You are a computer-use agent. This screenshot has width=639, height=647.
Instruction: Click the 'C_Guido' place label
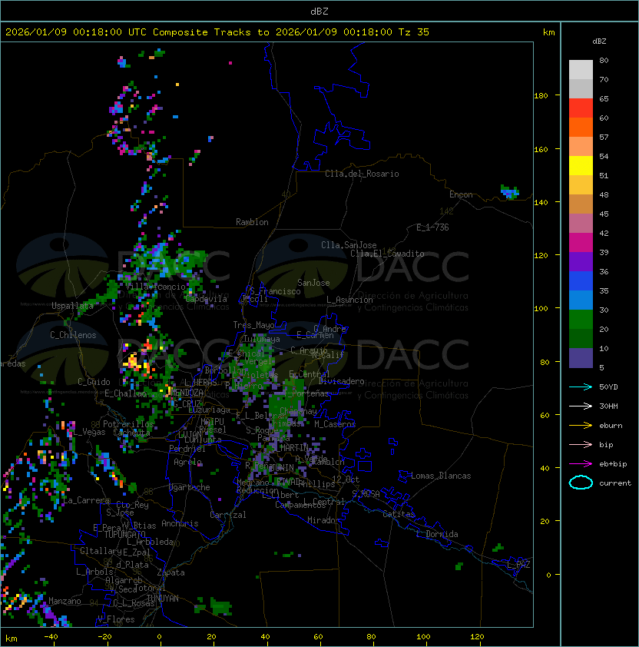94,382
